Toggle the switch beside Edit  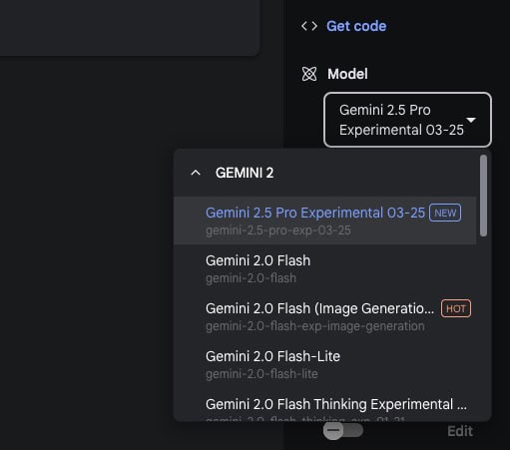(x=343, y=431)
